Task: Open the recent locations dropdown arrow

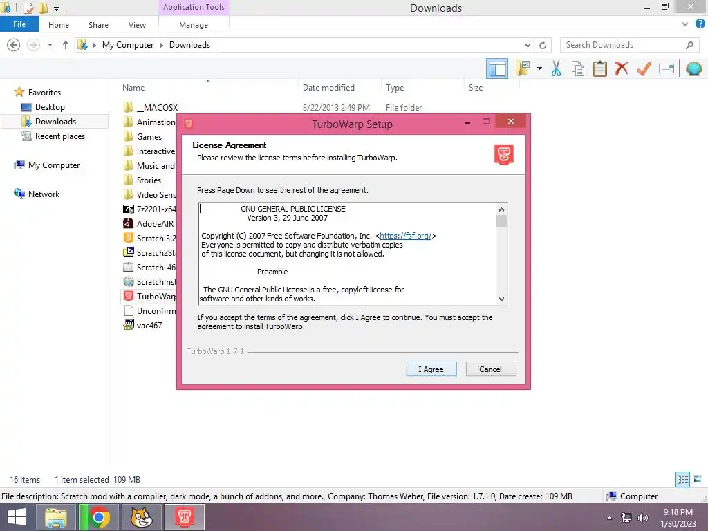Action: point(50,45)
